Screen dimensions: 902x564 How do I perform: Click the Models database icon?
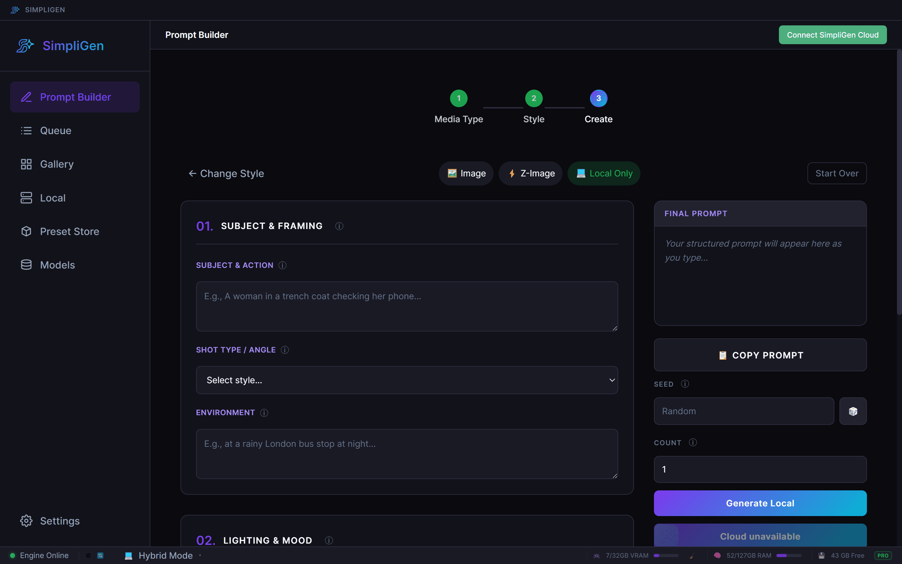(26, 265)
